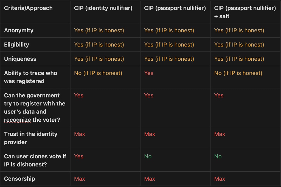Click 'No (if IP is honest)' under identity nullifier

coord(98,73)
